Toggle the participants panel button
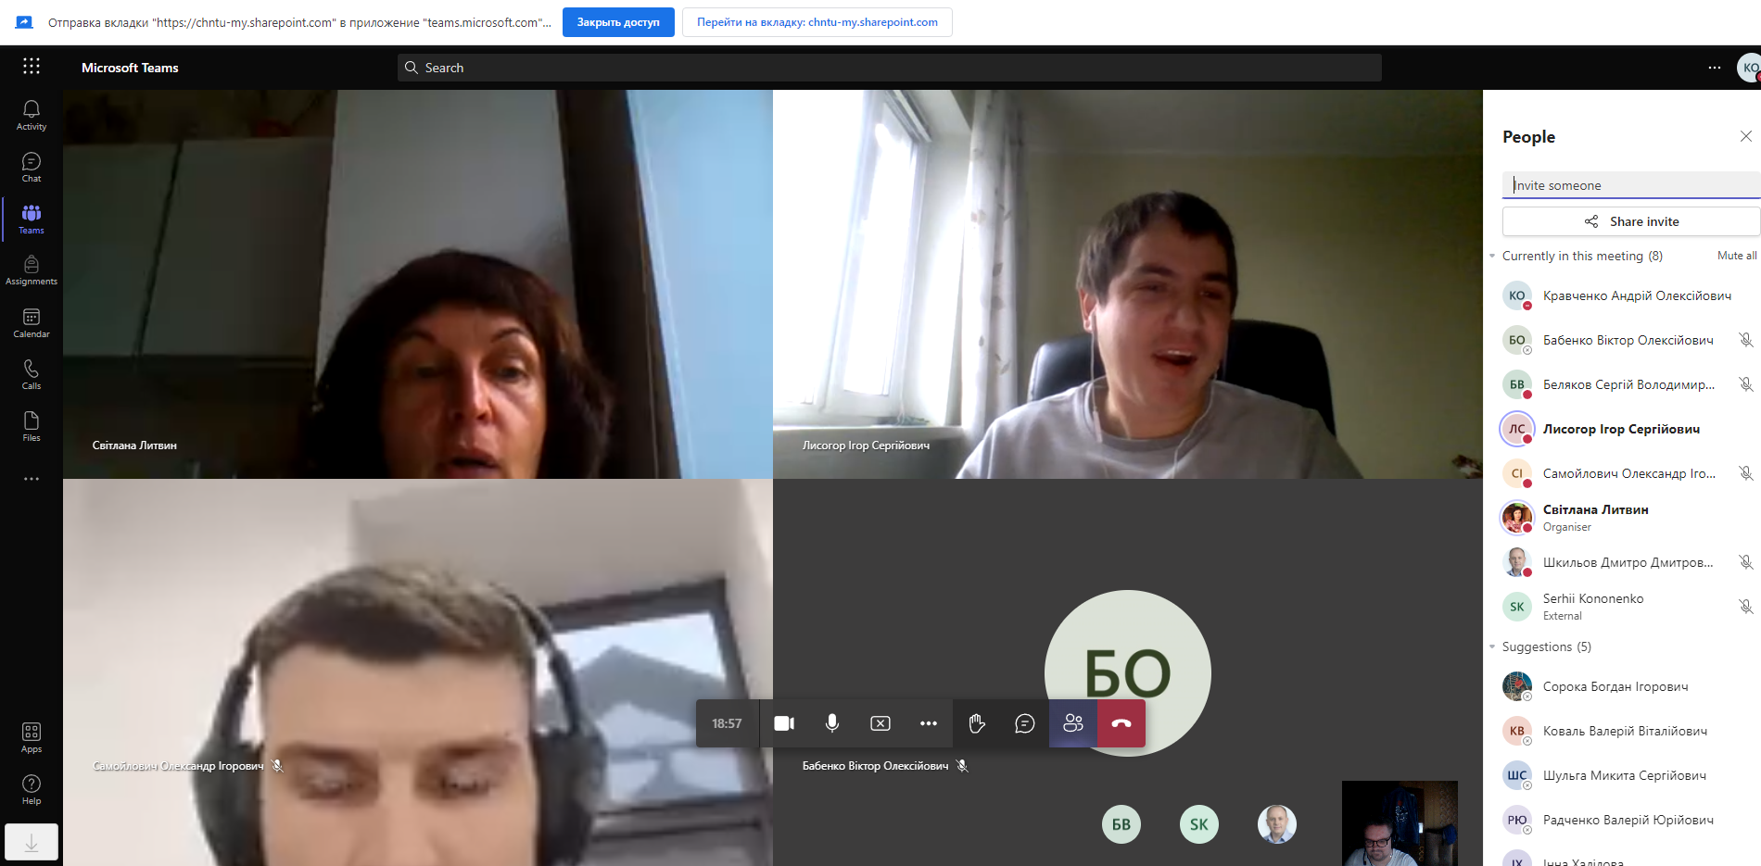The image size is (1761, 866). [x=1073, y=723]
